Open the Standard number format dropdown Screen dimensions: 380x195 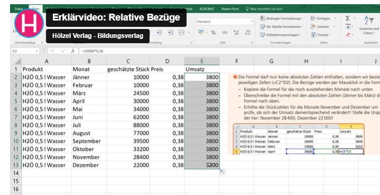252,22
